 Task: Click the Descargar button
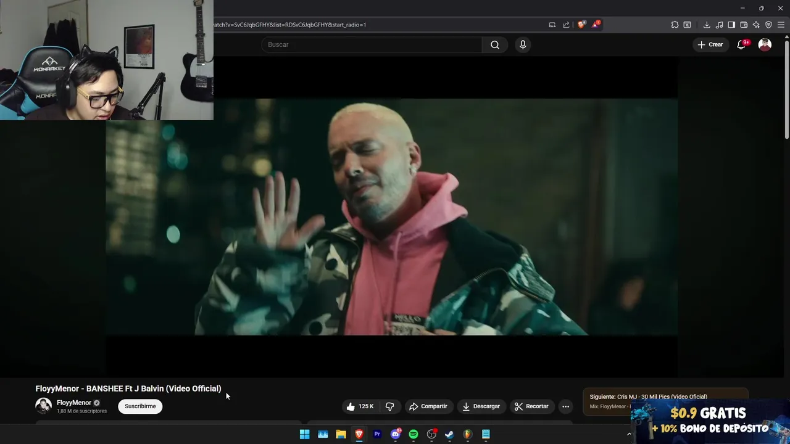click(481, 406)
